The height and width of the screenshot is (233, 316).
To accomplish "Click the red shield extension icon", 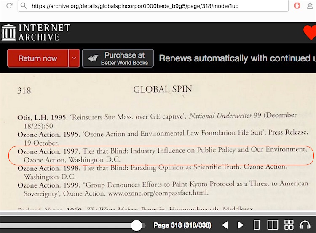I will [297, 6].
